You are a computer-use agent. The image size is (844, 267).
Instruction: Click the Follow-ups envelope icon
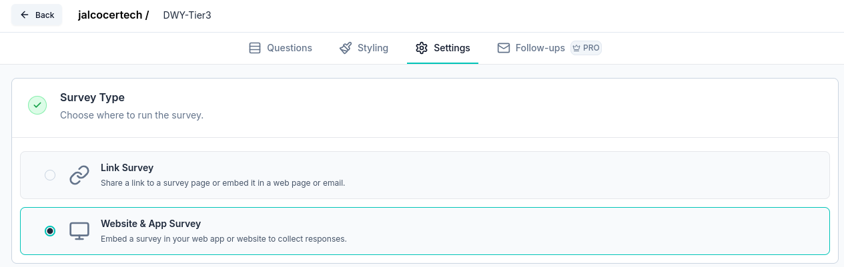tap(504, 48)
